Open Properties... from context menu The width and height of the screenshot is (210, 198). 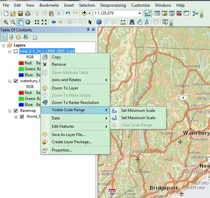coord(75,150)
